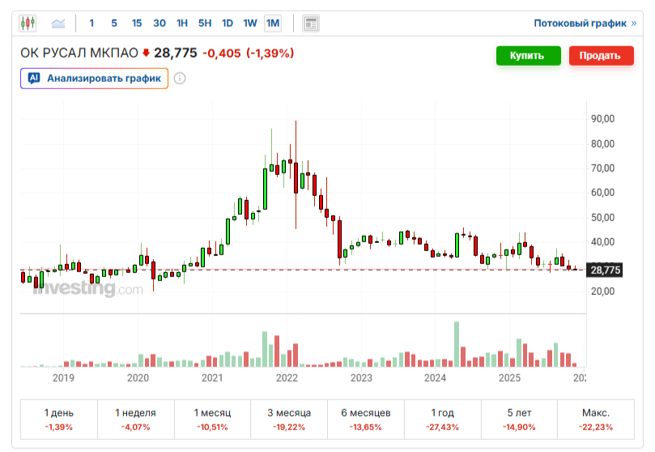Click the Investing.com watermark logo
The width and height of the screenshot is (655, 452).
pos(87,288)
